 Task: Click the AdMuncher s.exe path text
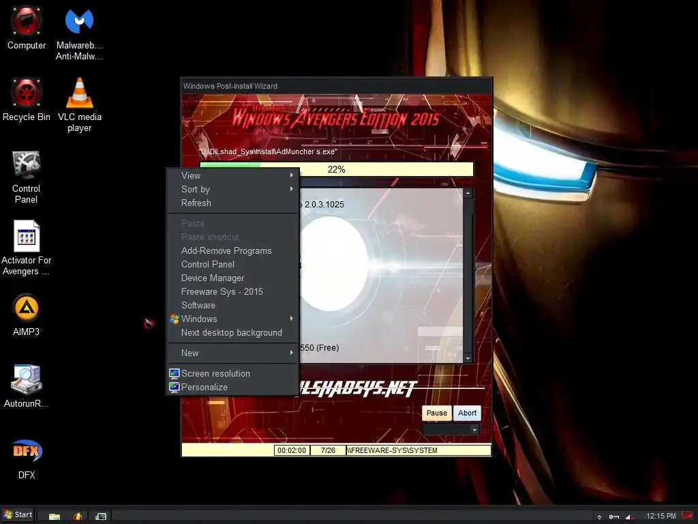pyautogui.click(x=269, y=152)
